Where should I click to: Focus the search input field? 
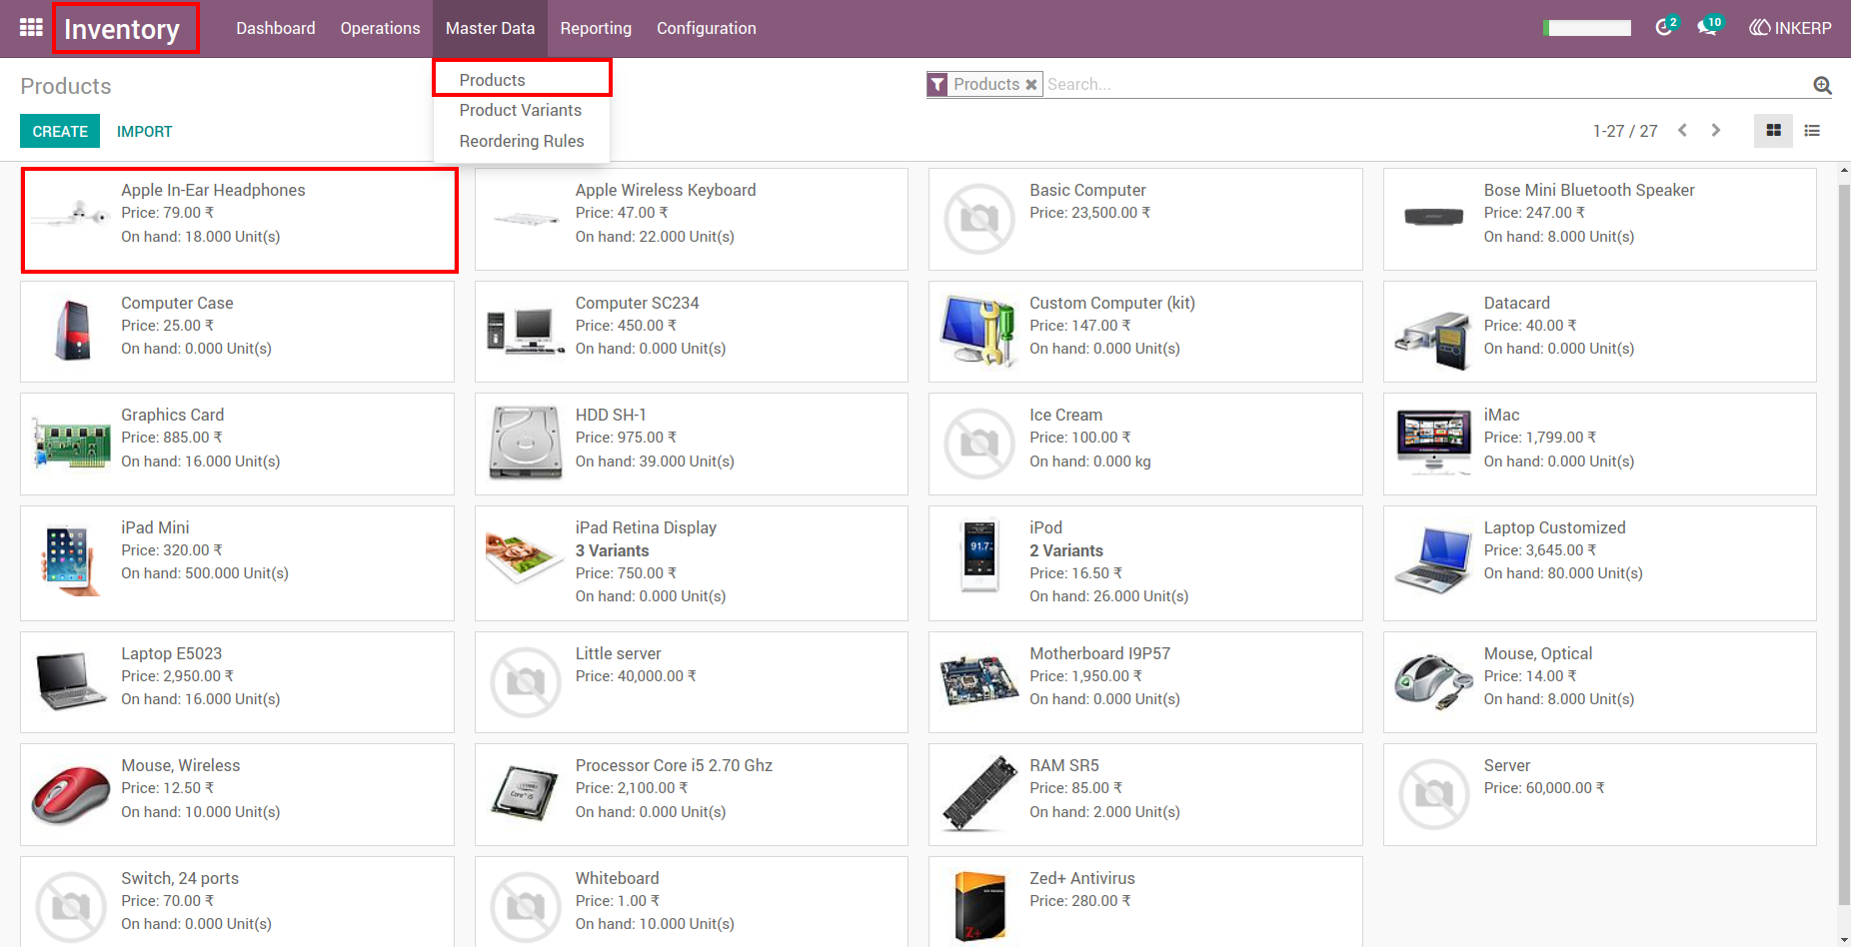pos(1427,85)
